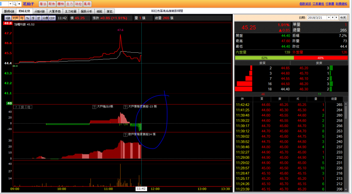Switch to the 即時走勢 tab
The image size is (352, 194).
click(24, 11)
